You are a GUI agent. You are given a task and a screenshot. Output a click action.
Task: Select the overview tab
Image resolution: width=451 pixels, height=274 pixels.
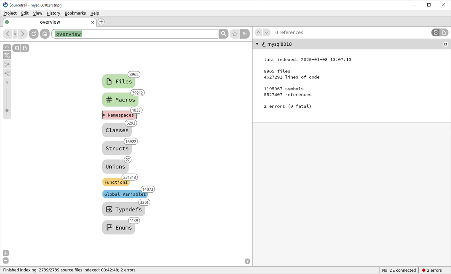[50, 22]
